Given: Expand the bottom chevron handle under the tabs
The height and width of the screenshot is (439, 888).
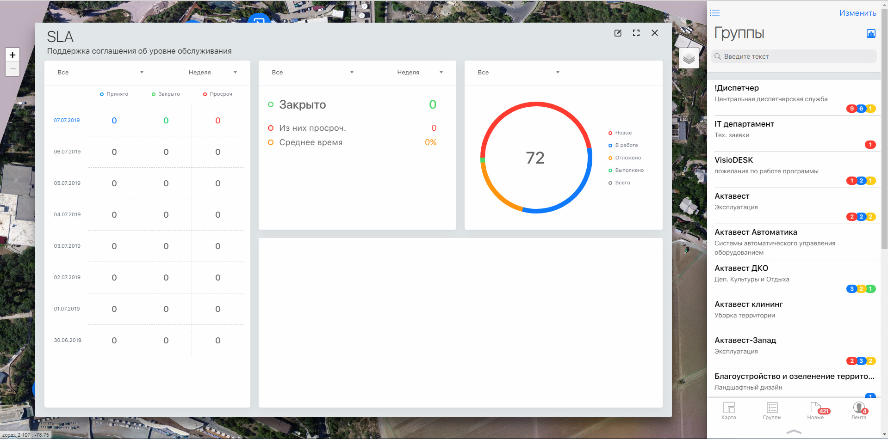Looking at the screenshot, I should (x=794, y=432).
